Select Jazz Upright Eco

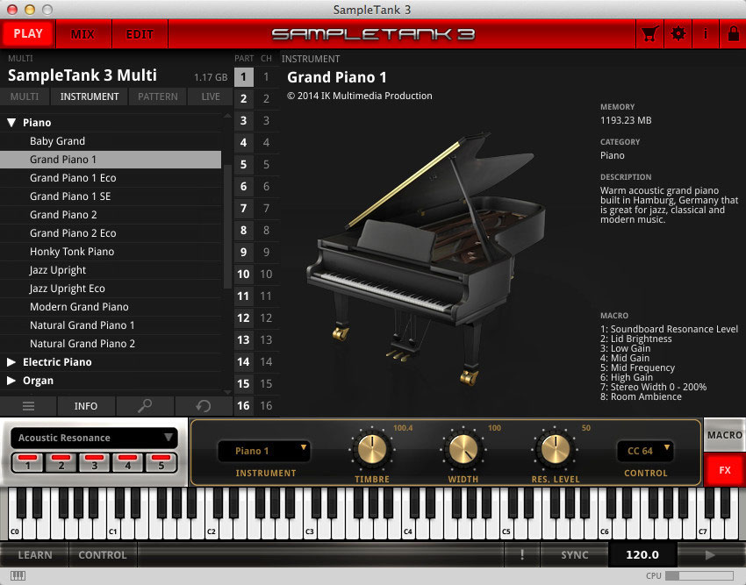(x=111, y=289)
